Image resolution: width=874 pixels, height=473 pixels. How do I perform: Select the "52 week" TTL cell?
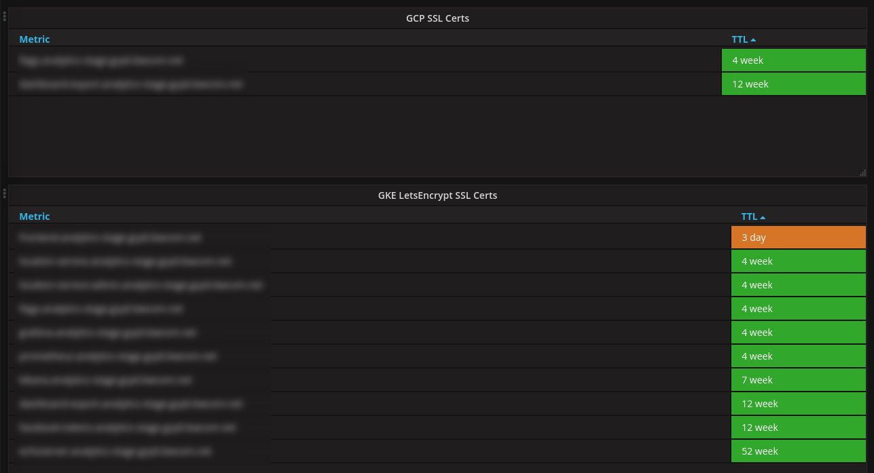(799, 451)
